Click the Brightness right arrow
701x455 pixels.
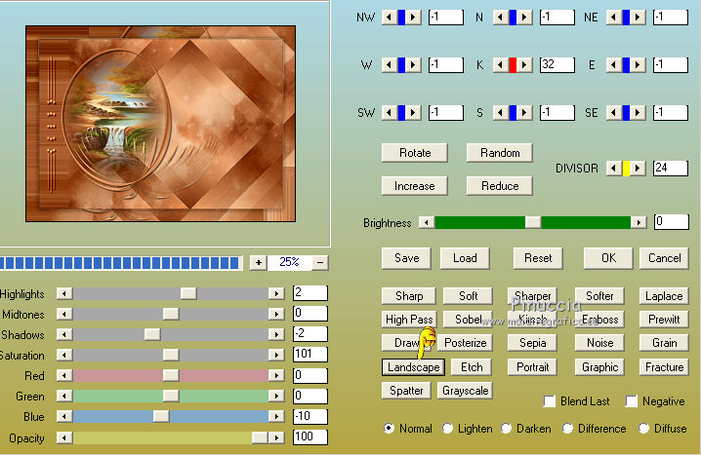point(639,222)
